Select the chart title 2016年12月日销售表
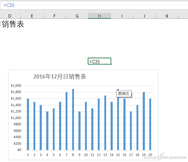 60,77
